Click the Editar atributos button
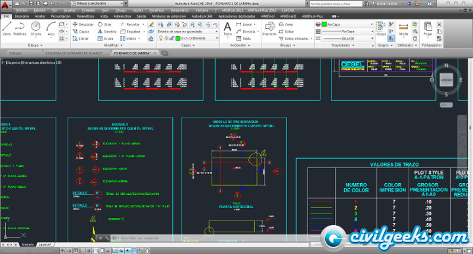Image resolution: width=473 pixels, height=254 pixels. tap(296, 39)
